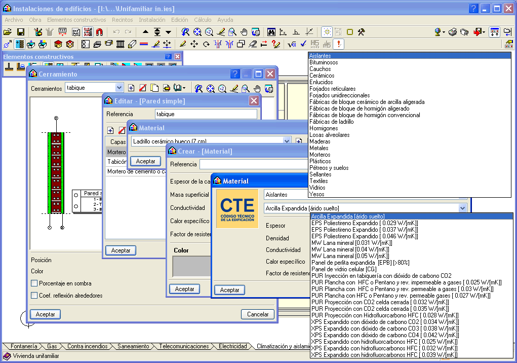
Task: Click the Referencia field containing 'tabique'
Action: 206,115
